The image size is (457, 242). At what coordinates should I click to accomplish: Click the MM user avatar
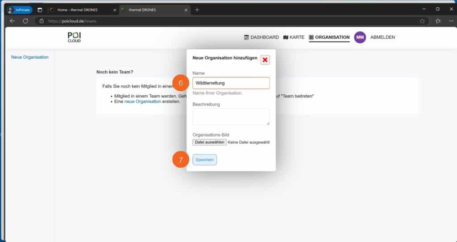coord(360,37)
